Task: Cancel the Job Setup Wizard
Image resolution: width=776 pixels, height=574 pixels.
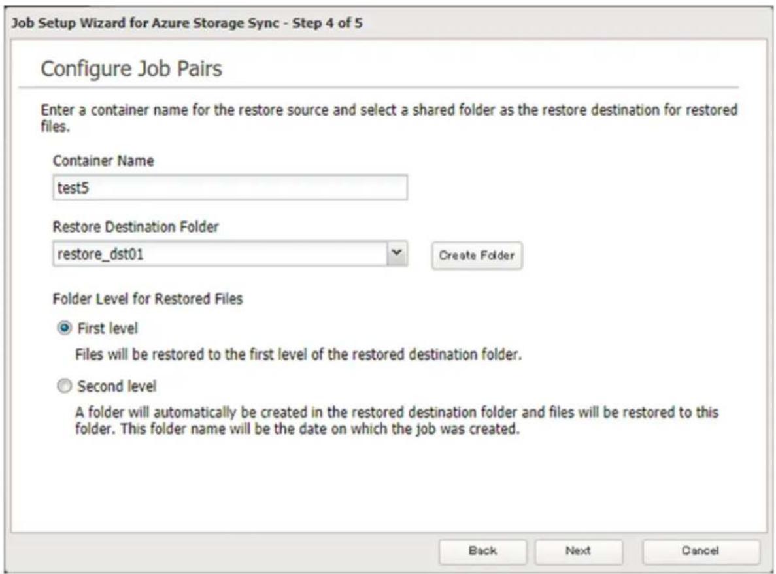Action: 700,550
